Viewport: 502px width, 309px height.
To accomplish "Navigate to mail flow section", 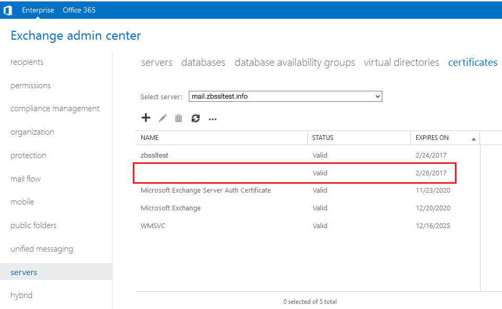I will [26, 179].
